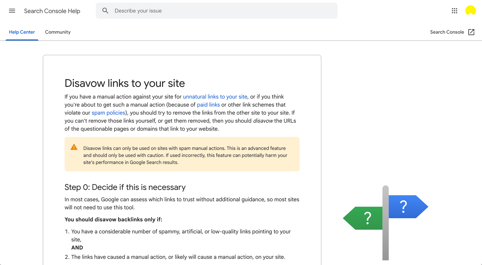Open the hamburger main menu
Screen dimensions: 482x265
12,11
